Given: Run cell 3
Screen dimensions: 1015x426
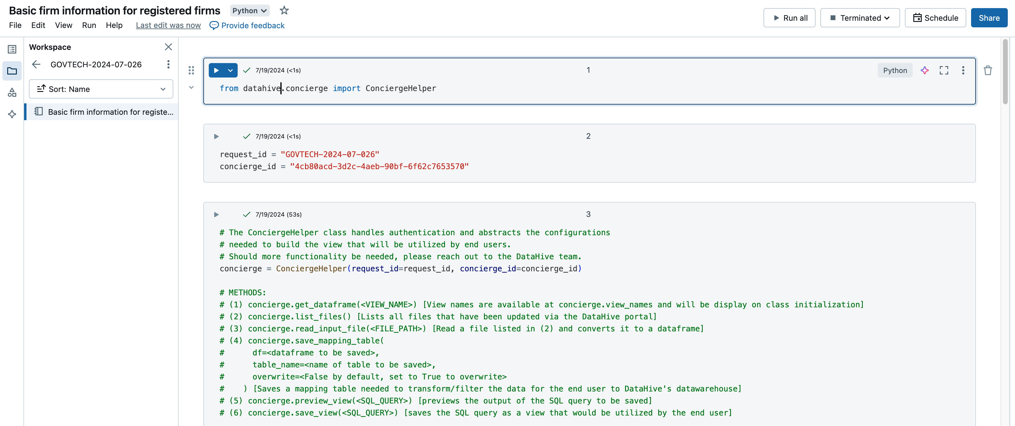Looking at the screenshot, I should pyautogui.click(x=216, y=215).
